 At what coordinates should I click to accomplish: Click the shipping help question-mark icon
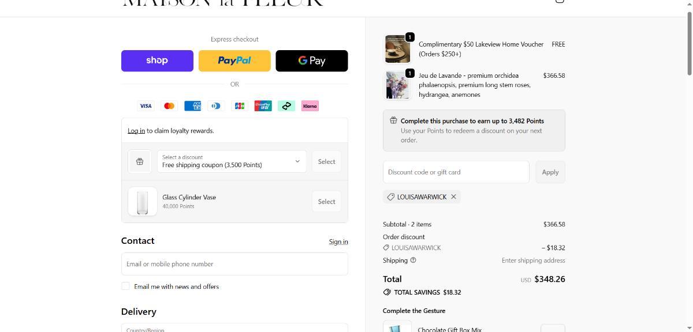coord(413,260)
